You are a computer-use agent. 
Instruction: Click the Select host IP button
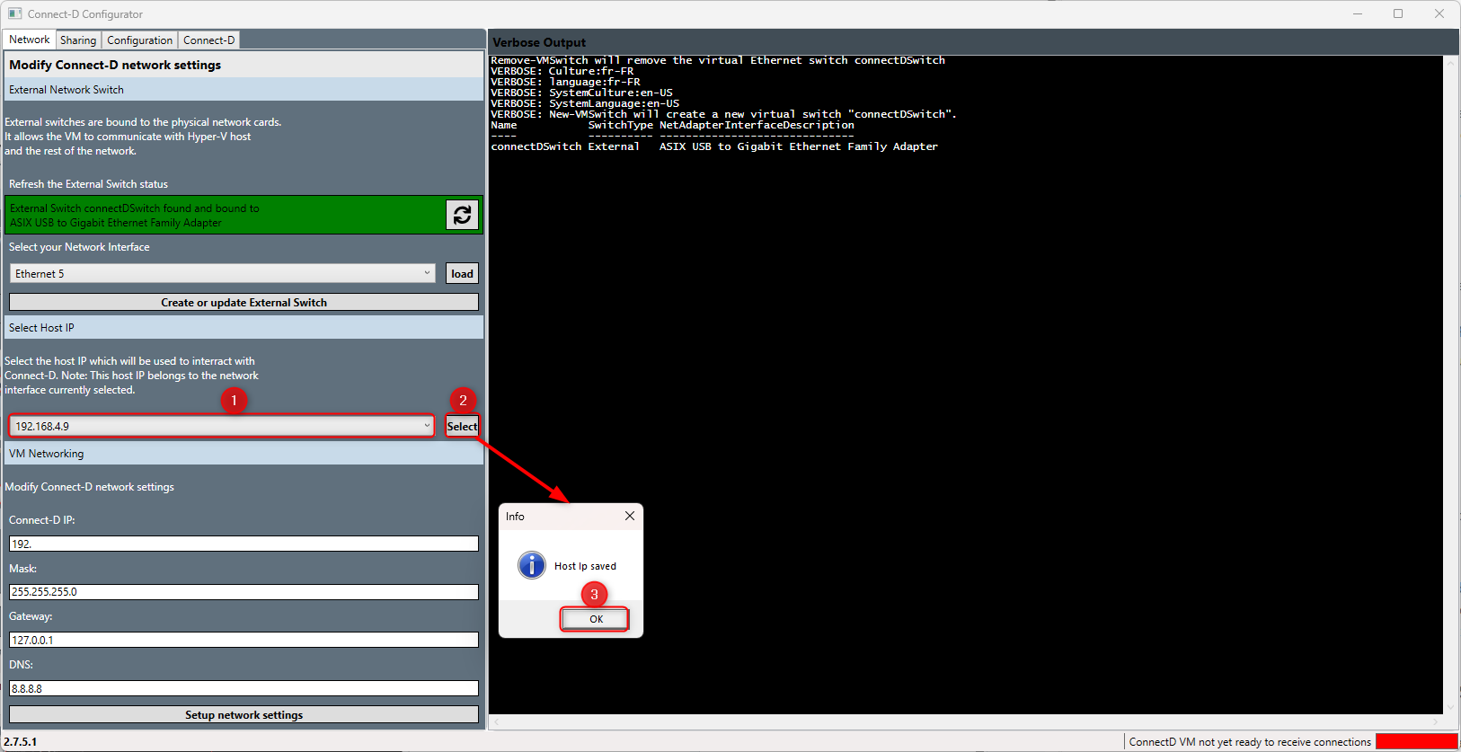[x=462, y=426]
